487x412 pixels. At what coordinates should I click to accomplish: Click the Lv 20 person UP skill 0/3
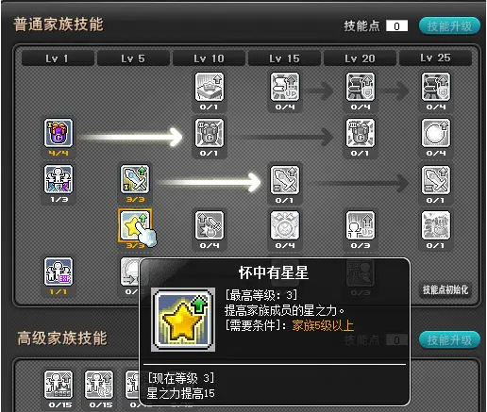click(361, 225)
